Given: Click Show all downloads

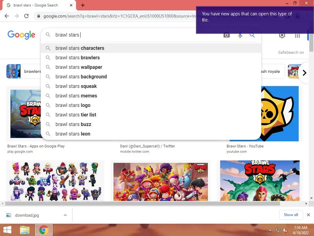Looking at the screenshot, I should [291, 215].
